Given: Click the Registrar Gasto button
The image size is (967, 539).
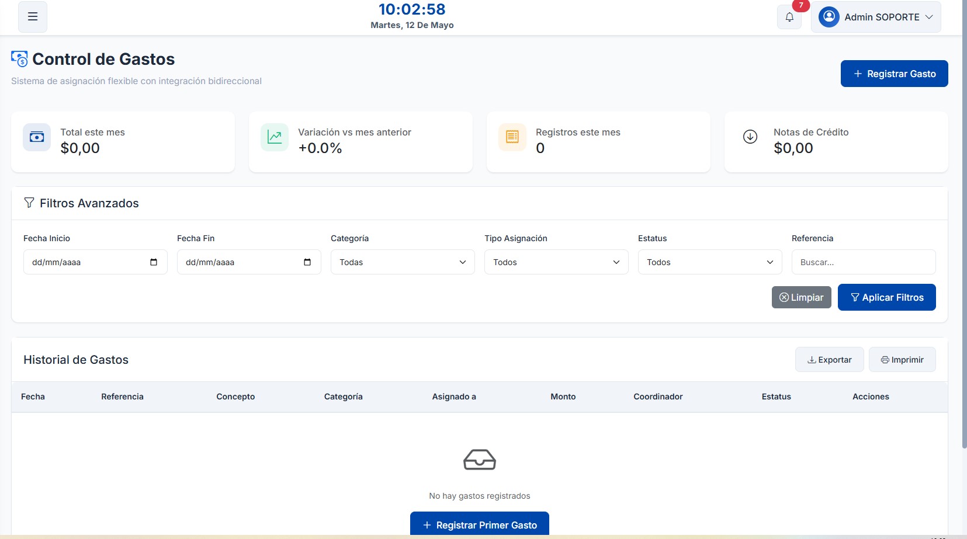Looking at the screenshot, I should (895, 74).
